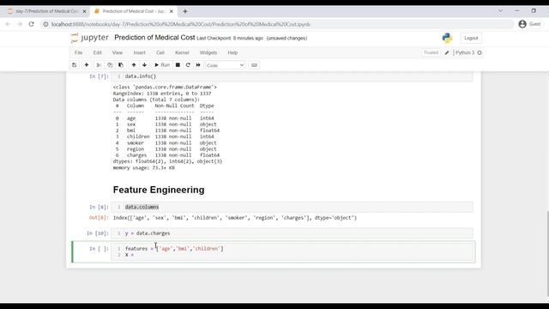Viewport: 549px width, 309px height.
Task: Click the Jupyter logo
Action: [x=89, y=38]
